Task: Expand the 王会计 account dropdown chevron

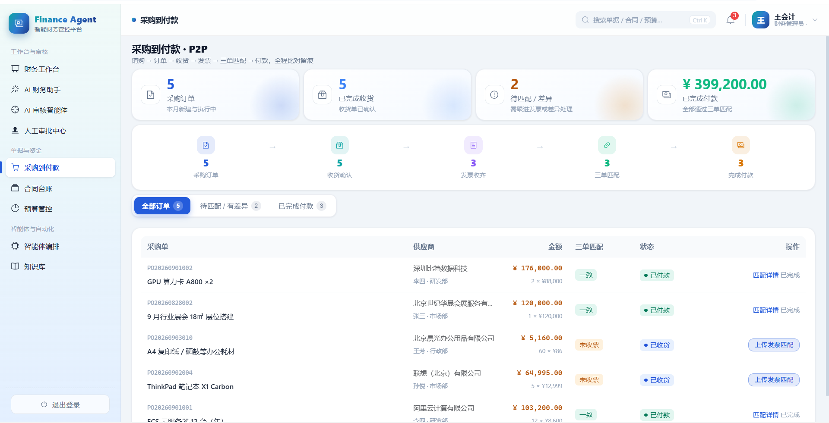Action: (x=815, y=20)
